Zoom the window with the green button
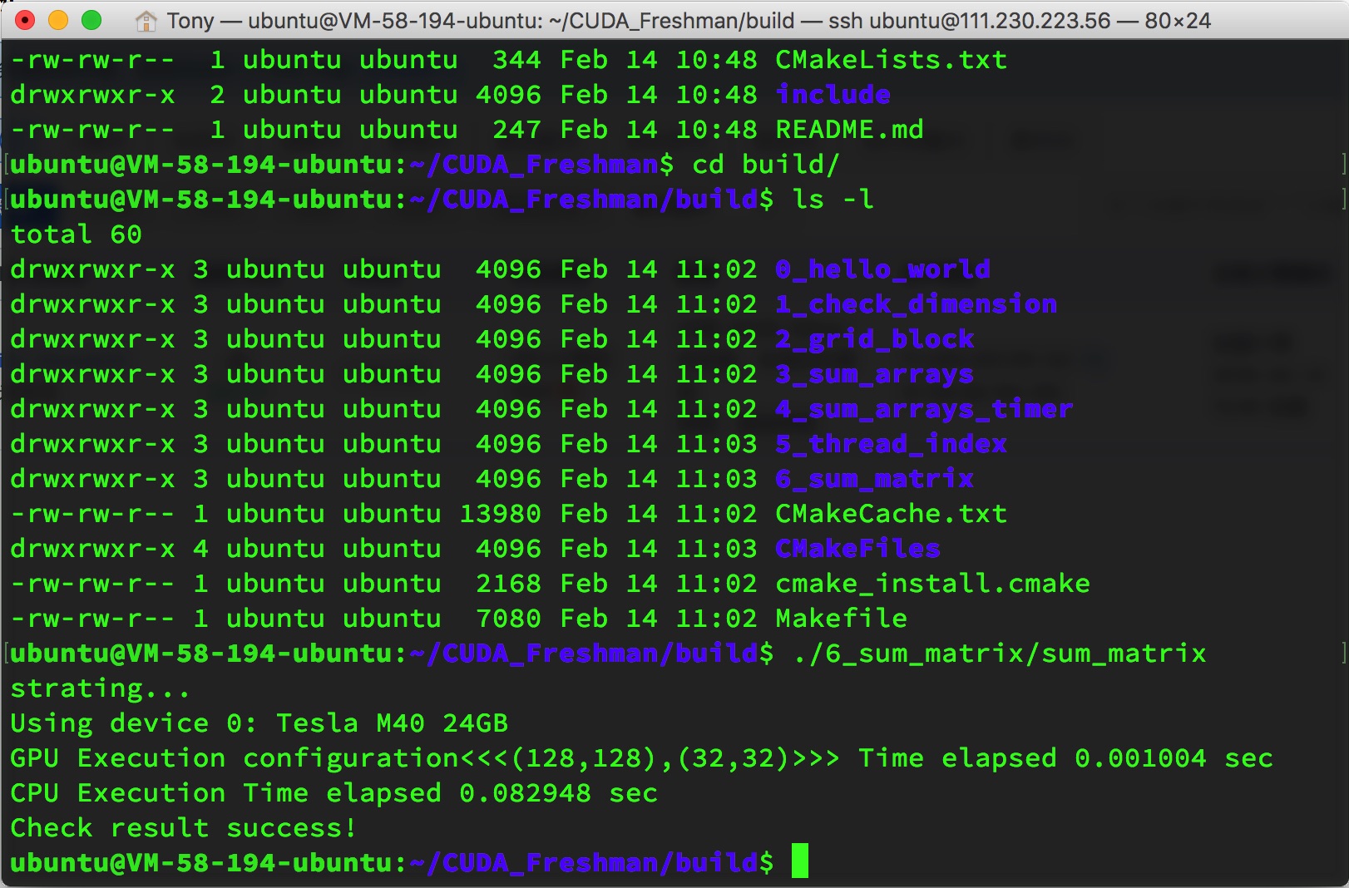This screenshot has height=888, width=1349. click(x=91, y=21)
